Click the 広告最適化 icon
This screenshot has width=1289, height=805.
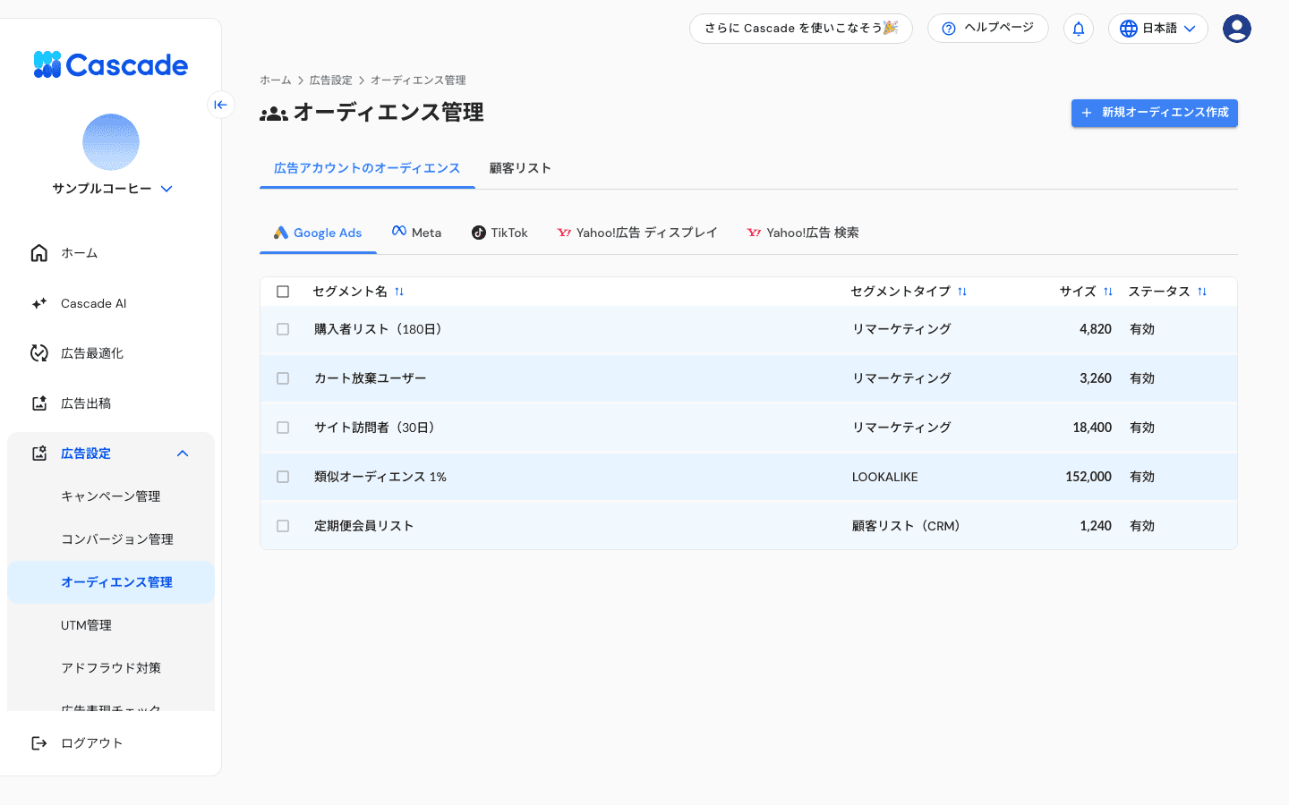39,353
